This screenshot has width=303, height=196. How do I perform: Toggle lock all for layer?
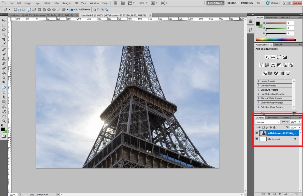275,127
